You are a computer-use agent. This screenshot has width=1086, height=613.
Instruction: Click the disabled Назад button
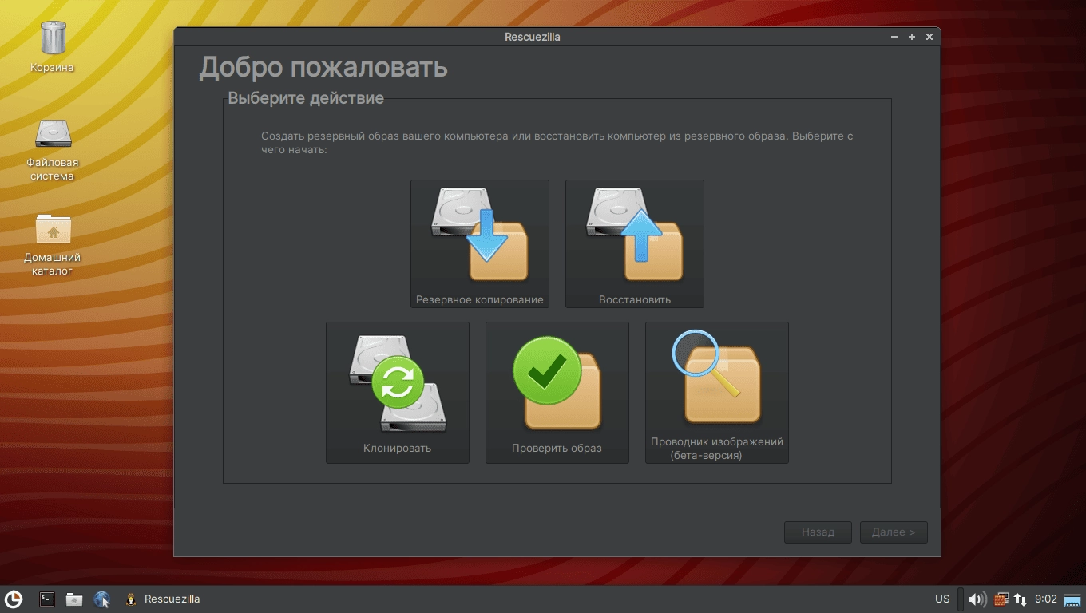[818, 532]
